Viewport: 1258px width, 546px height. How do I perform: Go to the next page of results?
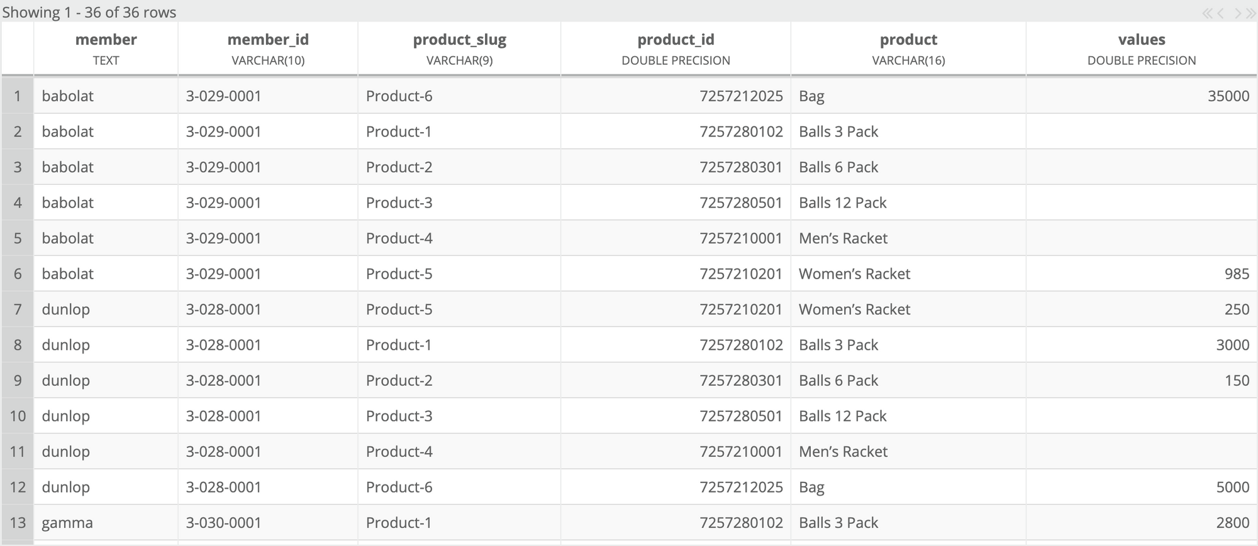(x=1237, y=13)
